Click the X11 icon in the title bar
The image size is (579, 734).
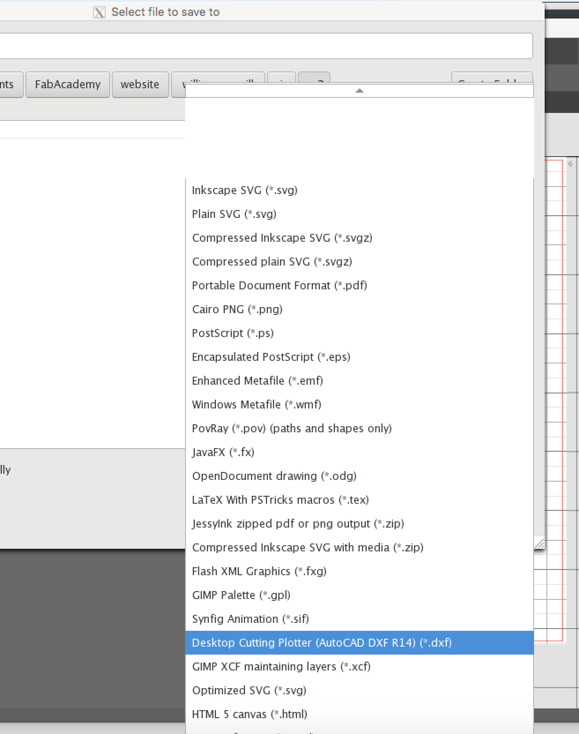pos(100,12)
